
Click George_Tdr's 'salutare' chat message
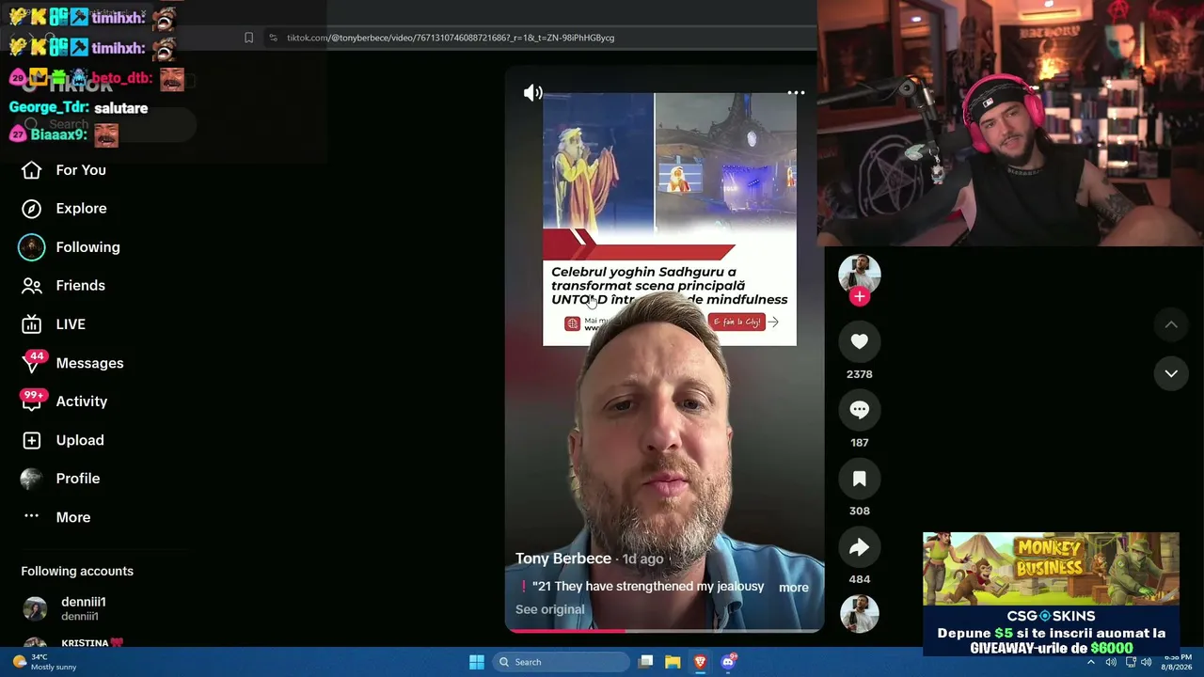(120, 108)
